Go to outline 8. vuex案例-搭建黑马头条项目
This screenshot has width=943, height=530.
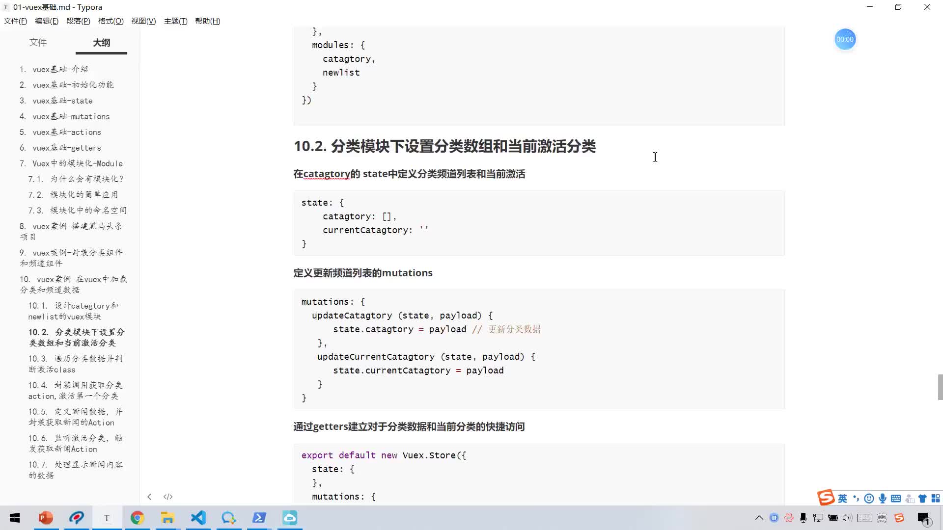71,231
